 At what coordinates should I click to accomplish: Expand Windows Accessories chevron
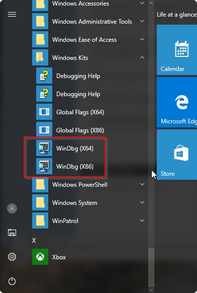[x=142, y=3]
